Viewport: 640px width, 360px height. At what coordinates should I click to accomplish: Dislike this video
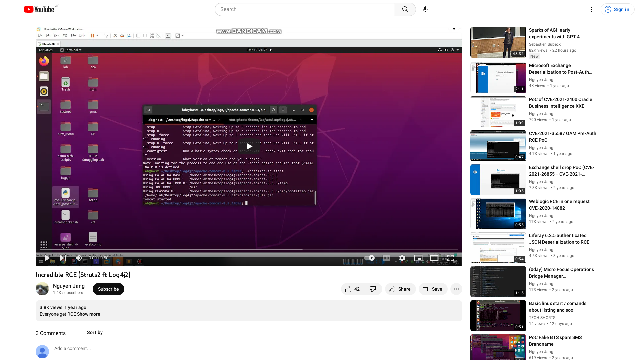tap(373, 289)
